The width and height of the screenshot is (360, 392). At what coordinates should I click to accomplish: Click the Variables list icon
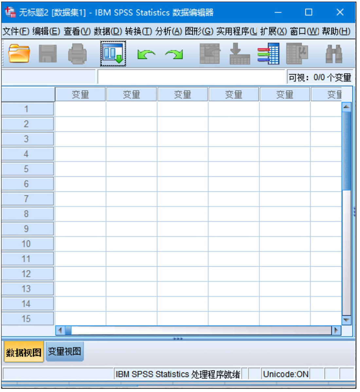click(x=268, y=54)
